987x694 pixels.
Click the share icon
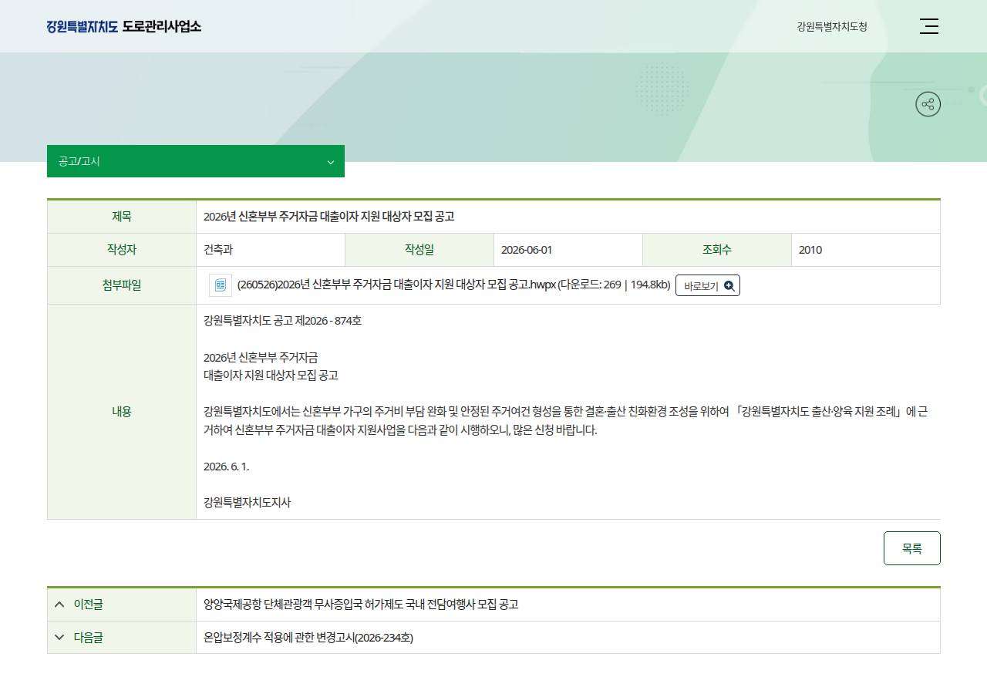click(928, 104)
